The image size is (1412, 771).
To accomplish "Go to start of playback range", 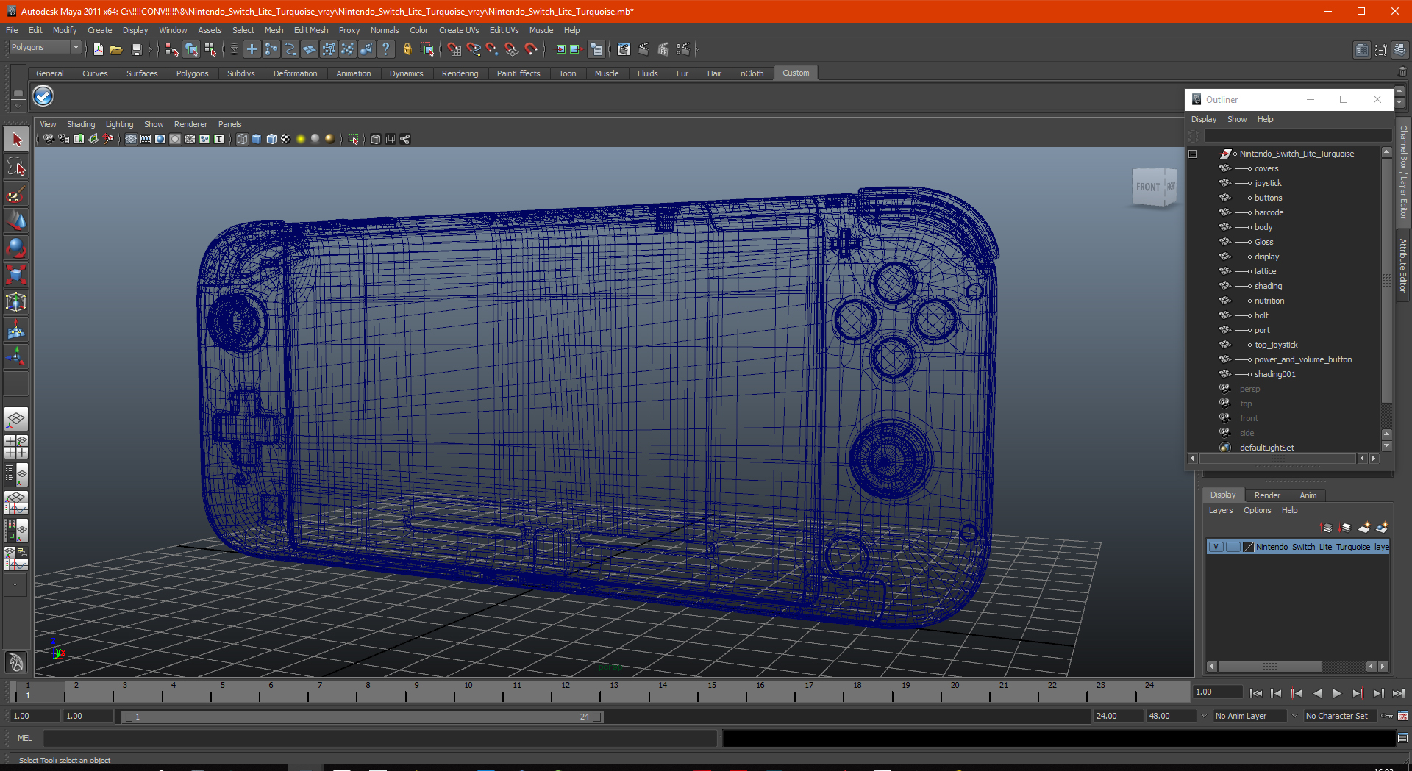I will point(1256,693).
